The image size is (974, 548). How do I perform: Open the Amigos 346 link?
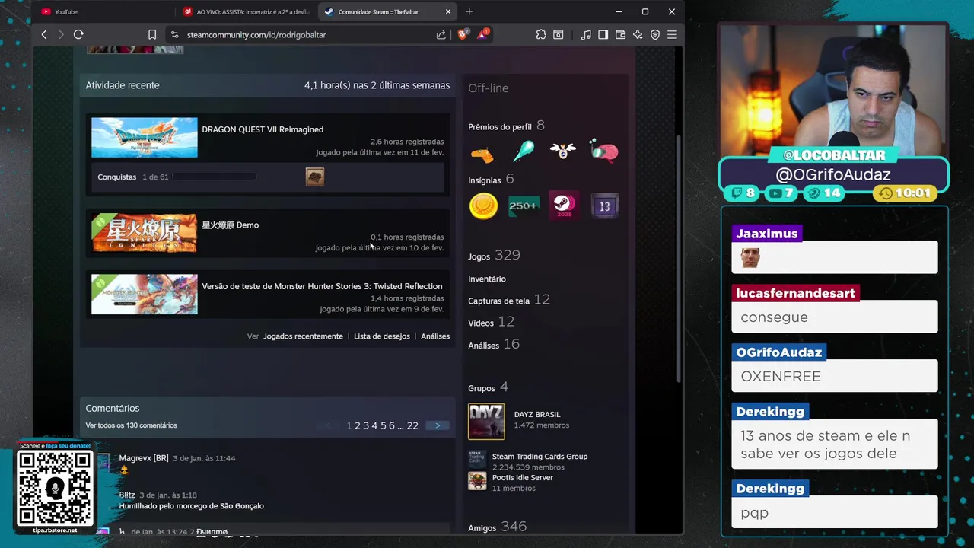(x=497, y=527)
